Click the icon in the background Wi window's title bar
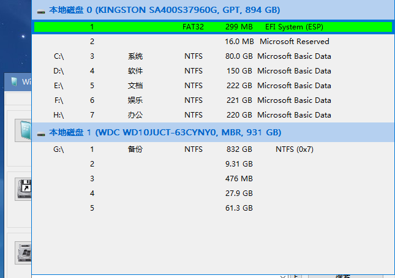Image resolution: width=395 pixels, height=278 pixels. click(x=14, y=81)
